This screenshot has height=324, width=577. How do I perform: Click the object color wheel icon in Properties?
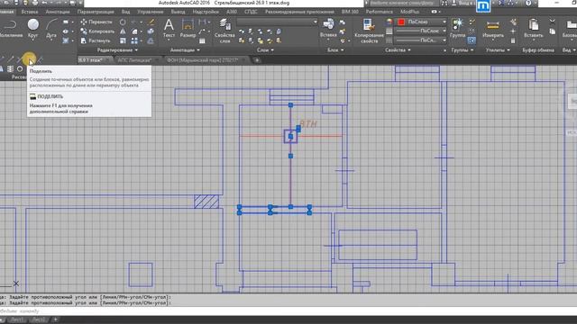389,22
